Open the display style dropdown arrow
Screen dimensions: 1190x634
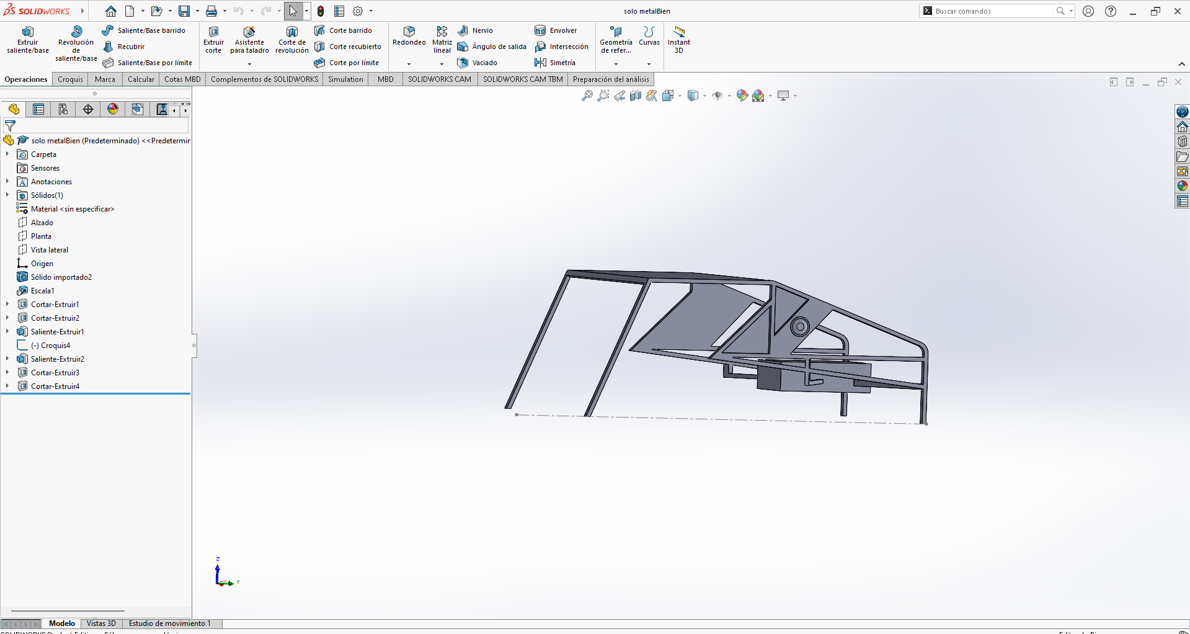click(x=705, y=96)
